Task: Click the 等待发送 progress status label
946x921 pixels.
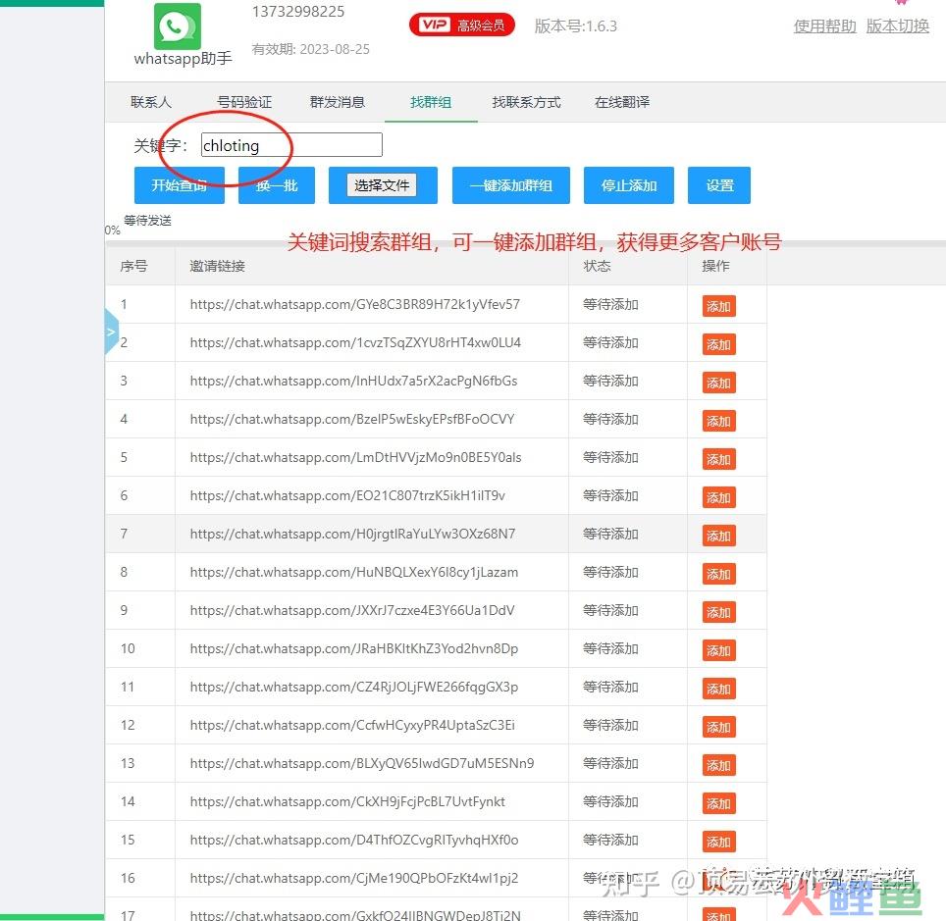Action: click(148, 221)
